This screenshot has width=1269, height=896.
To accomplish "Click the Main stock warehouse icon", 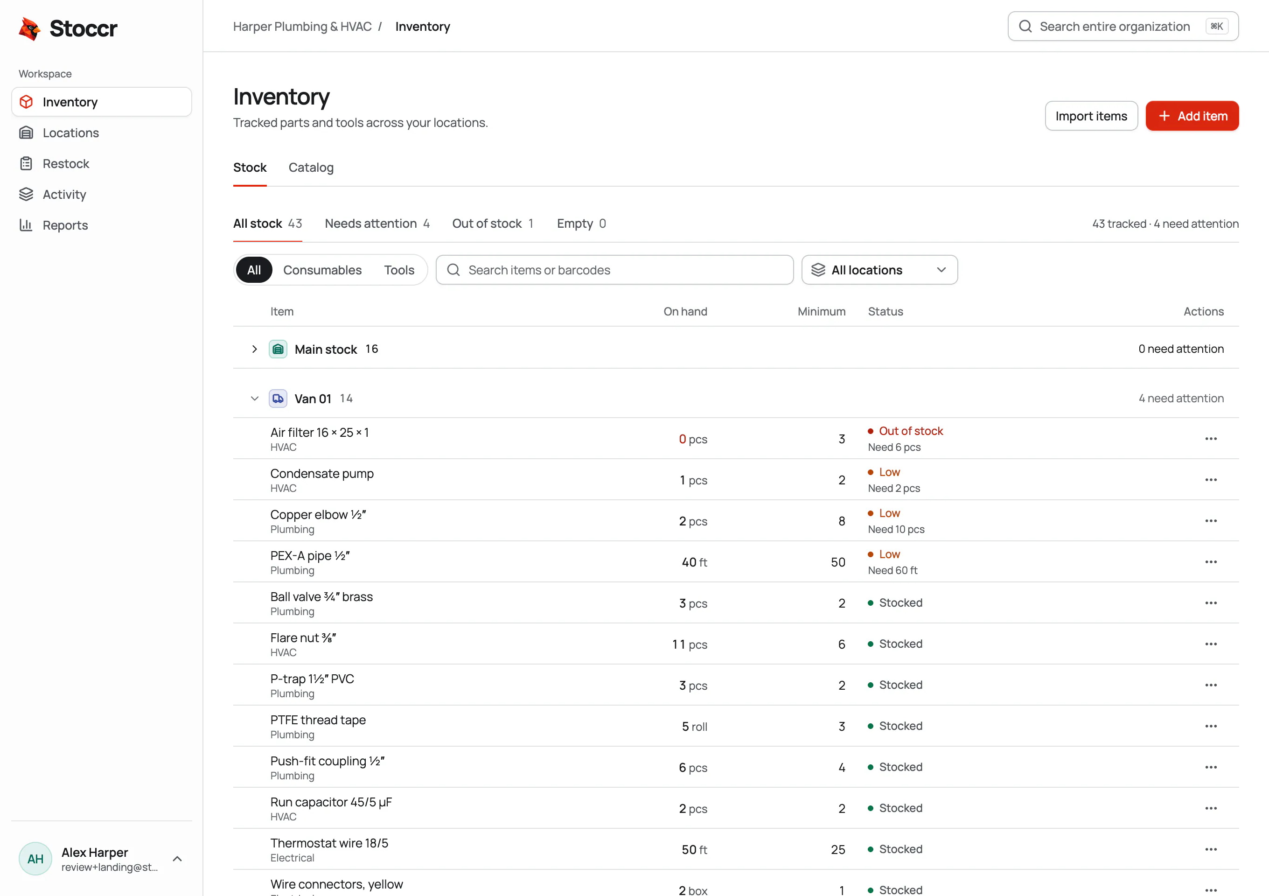I will (x=278, y=350).
